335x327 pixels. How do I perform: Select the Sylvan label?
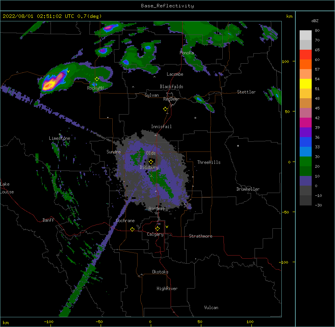click(x=152, y=95)
